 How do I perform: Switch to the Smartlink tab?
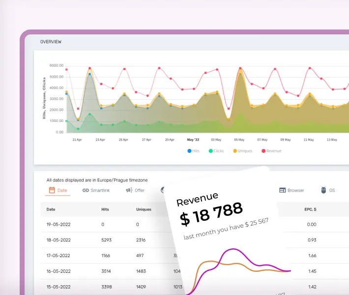(x=96, y=190)
